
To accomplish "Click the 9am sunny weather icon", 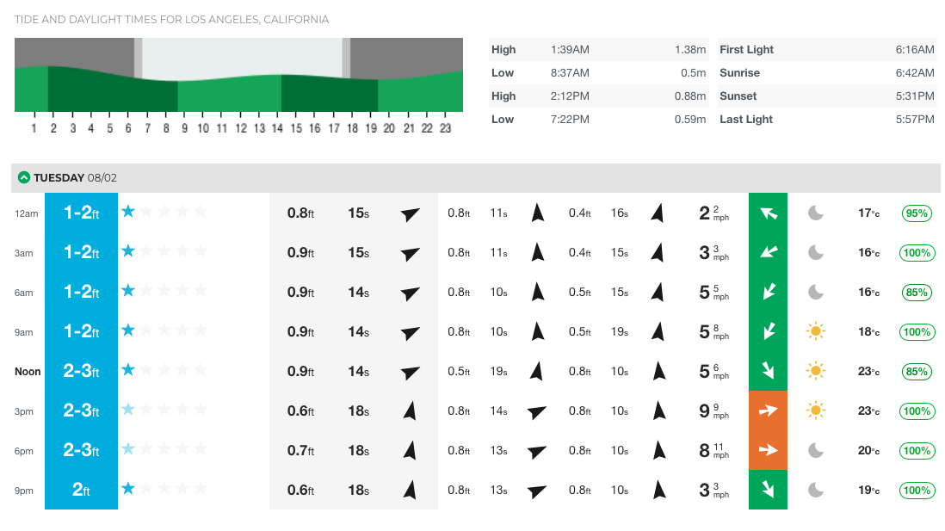I will coord(815,331).
